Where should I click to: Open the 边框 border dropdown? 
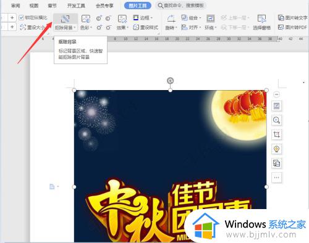coord(143,18)
